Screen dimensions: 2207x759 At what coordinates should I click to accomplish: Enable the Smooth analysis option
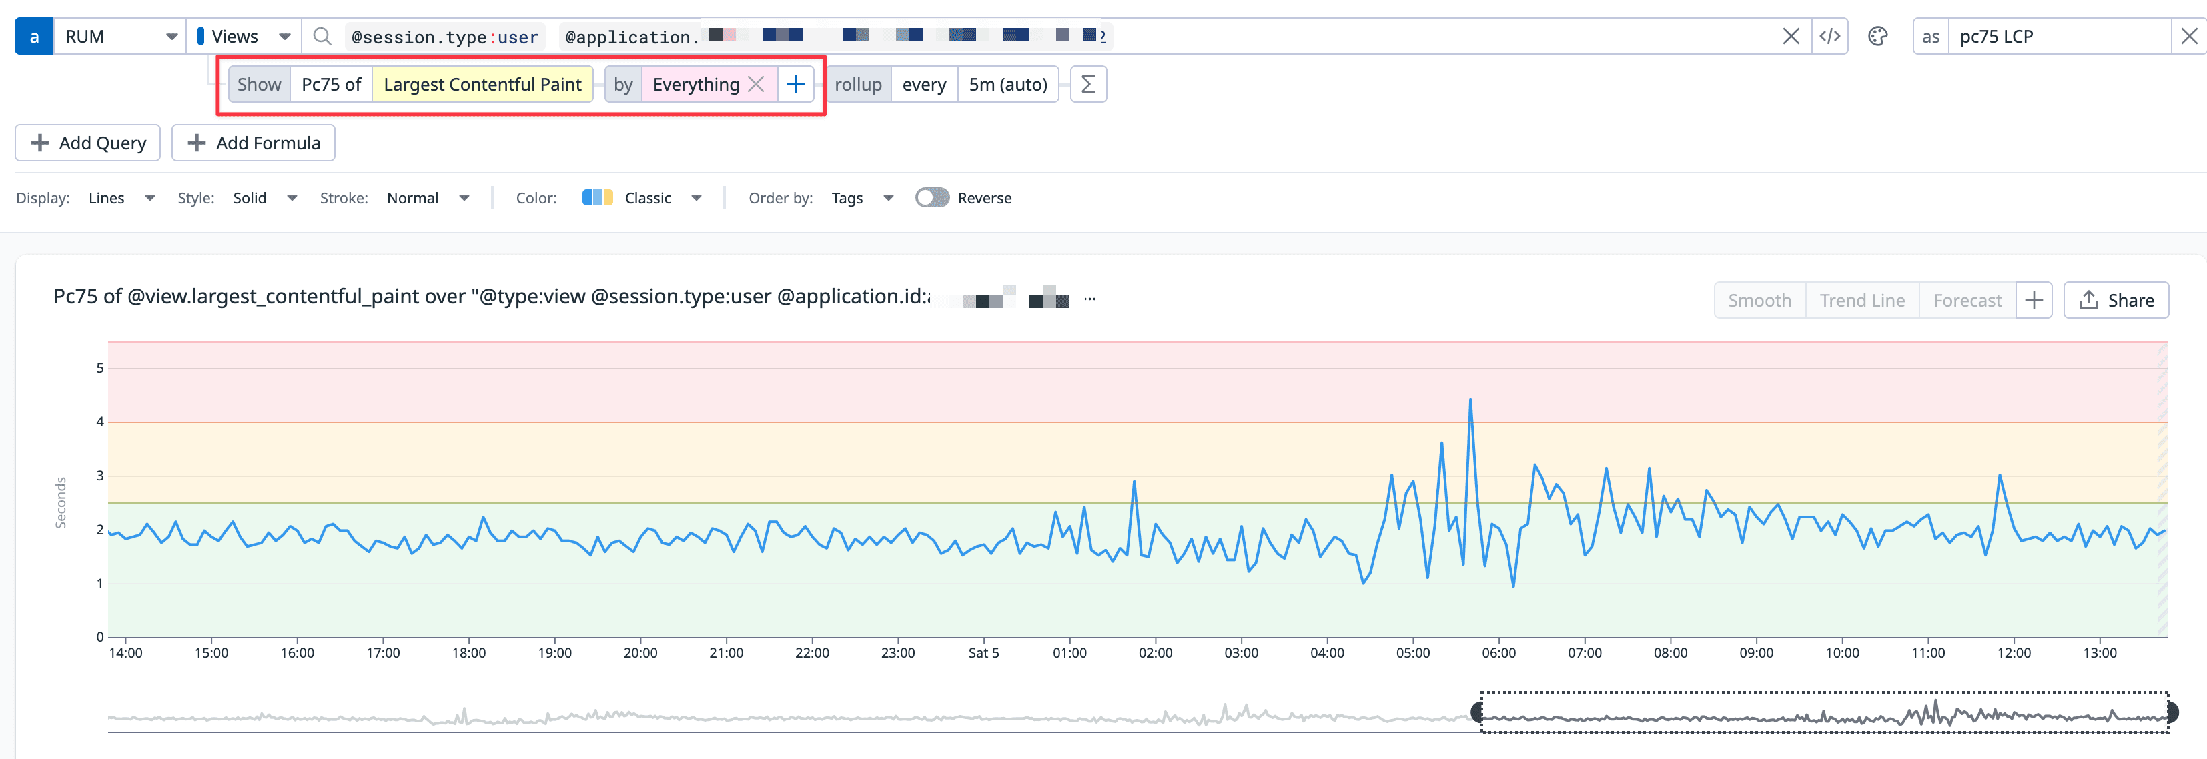[1760, 300]
